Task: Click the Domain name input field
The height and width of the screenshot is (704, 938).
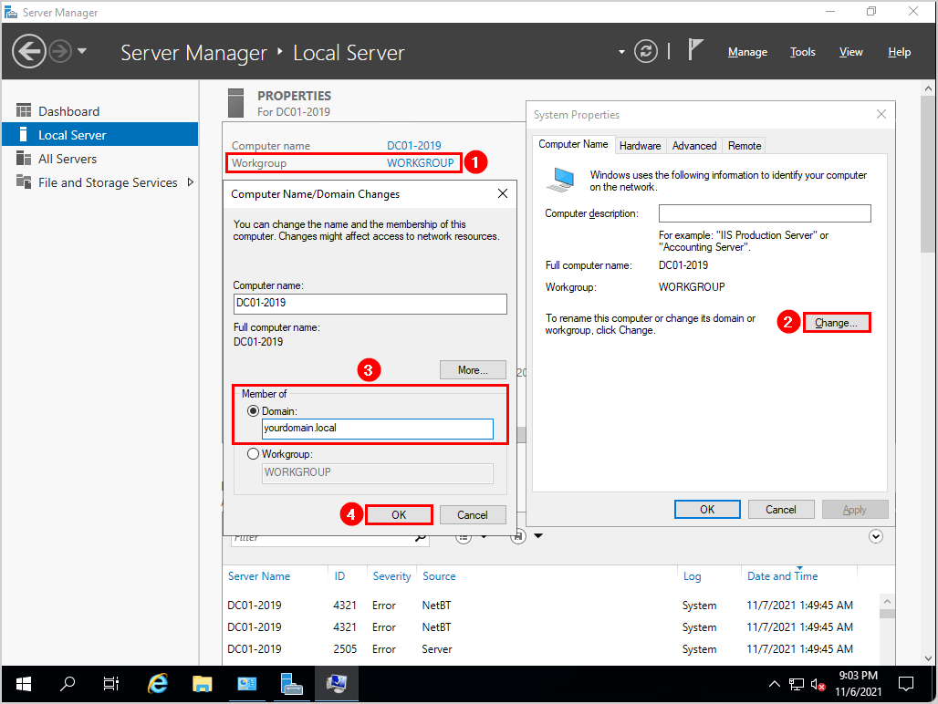Action: tap(378, 429)
